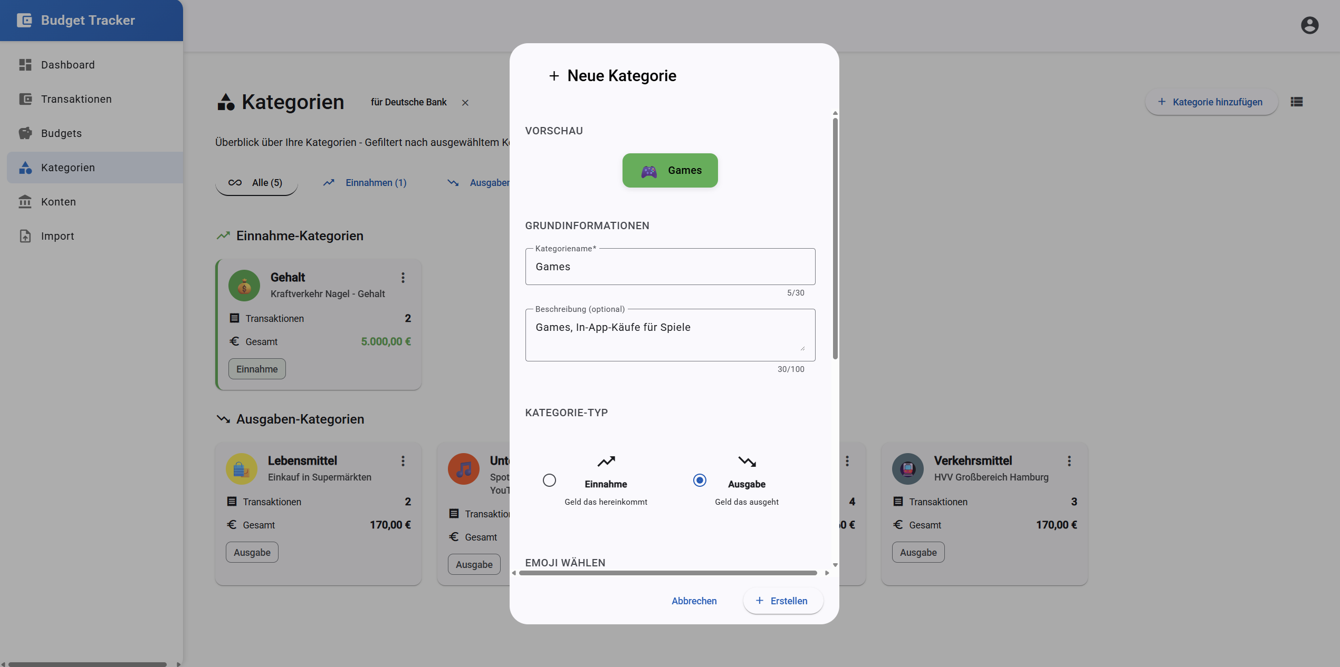Click into the Beschreibung text area
This screenshot has height=667, width=1340.
coord(670,335)
